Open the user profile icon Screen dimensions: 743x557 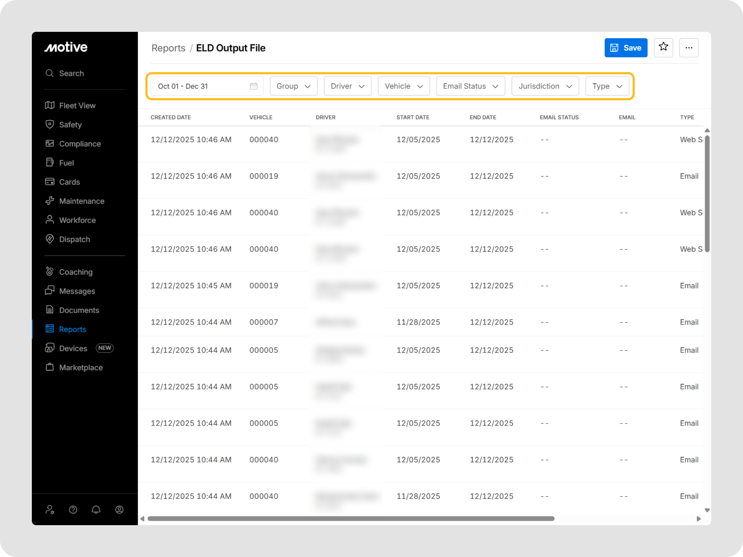click(x=119, y=510)
